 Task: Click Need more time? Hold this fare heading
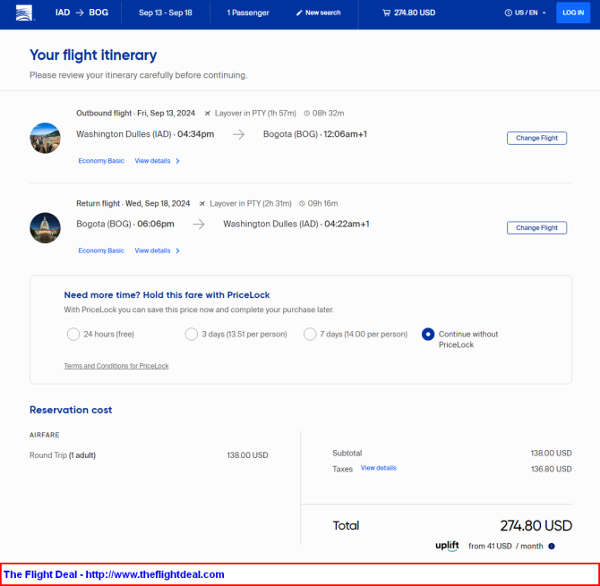(x=167, y=295)
